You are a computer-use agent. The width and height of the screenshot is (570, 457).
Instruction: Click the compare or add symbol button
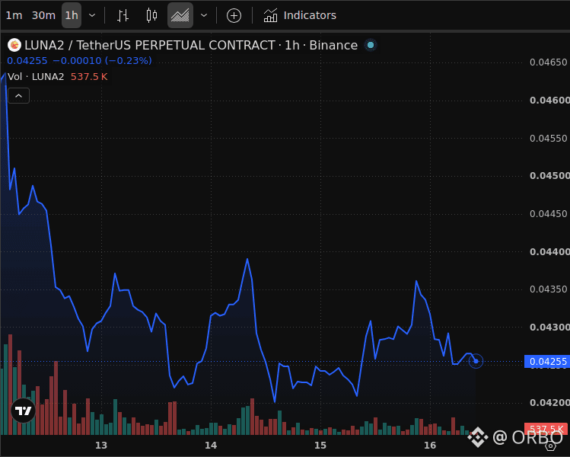[234, 16]
